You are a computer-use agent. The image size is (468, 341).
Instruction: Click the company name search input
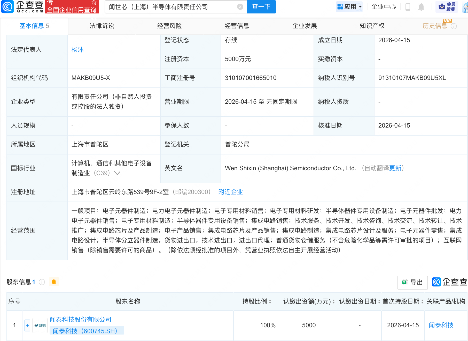[x=170, y=7]
